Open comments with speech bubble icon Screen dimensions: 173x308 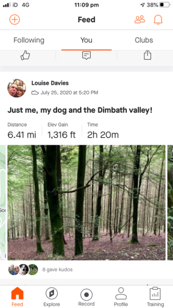[86, 55]
